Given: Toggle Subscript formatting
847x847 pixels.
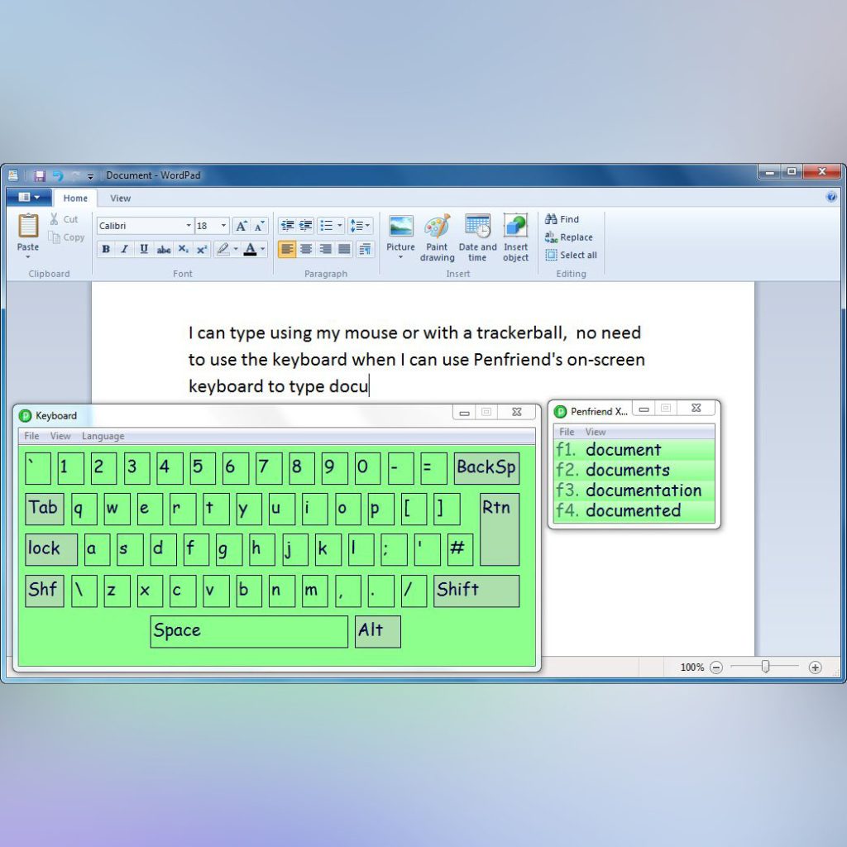Looking at the screenshot, I should [x=183, y=249].
